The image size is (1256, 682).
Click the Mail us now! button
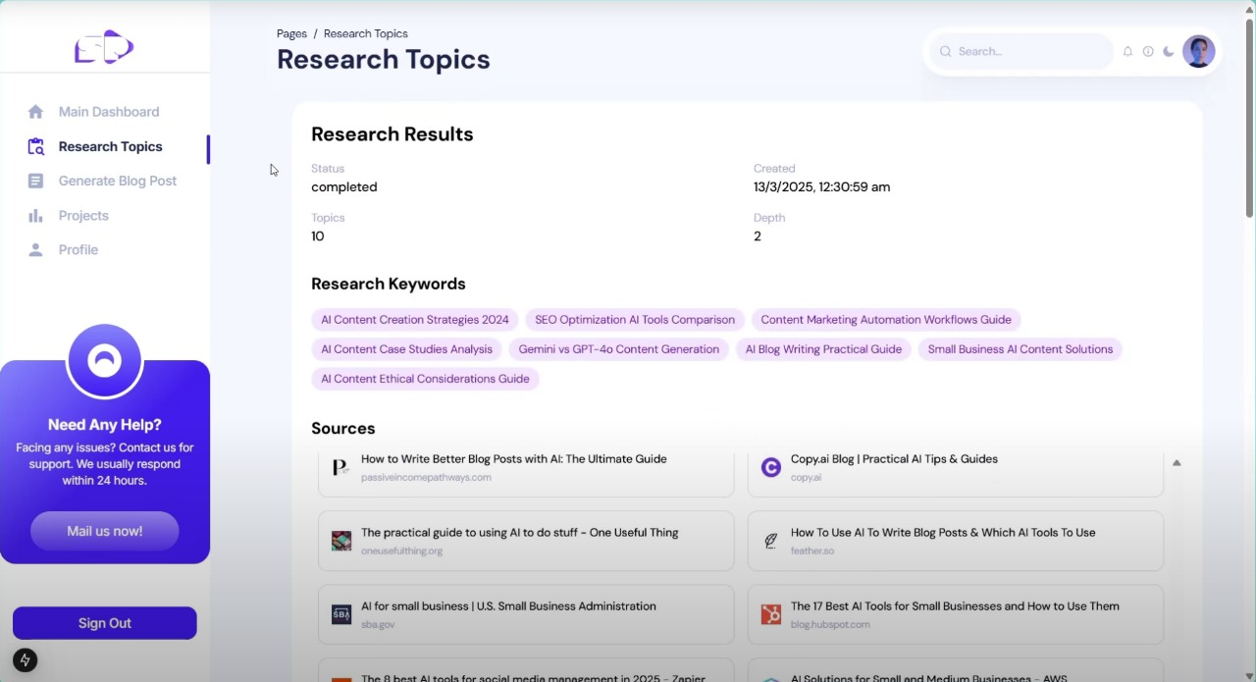click(x=105, y=531)
